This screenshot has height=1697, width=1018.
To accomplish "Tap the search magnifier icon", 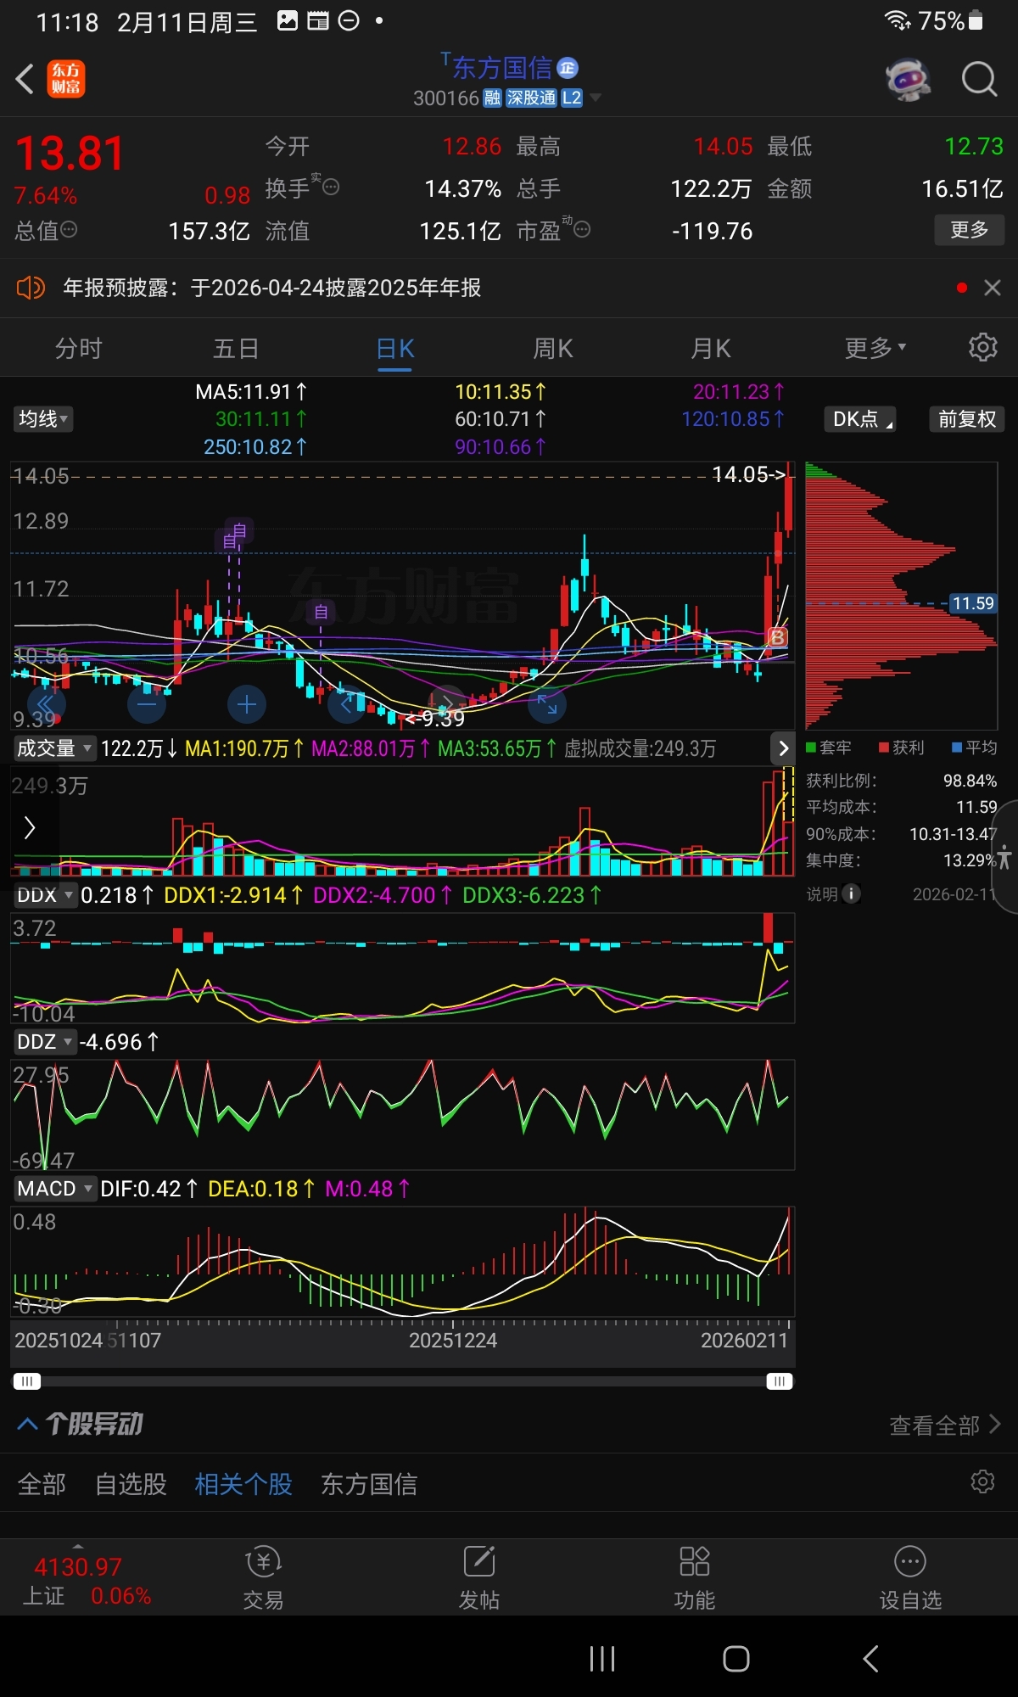I will (979, 80).
